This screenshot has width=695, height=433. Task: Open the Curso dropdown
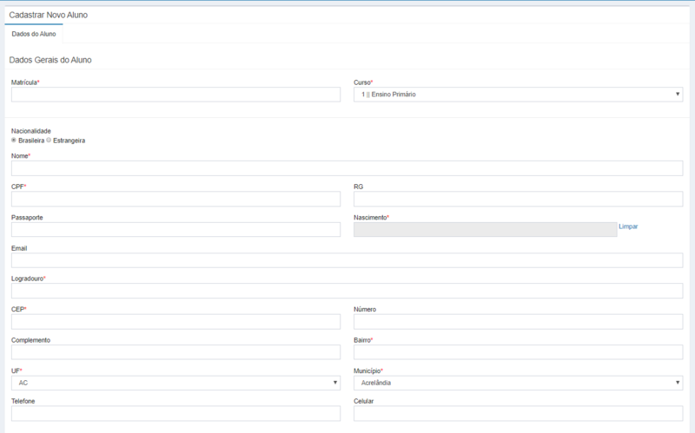[518, 94]
